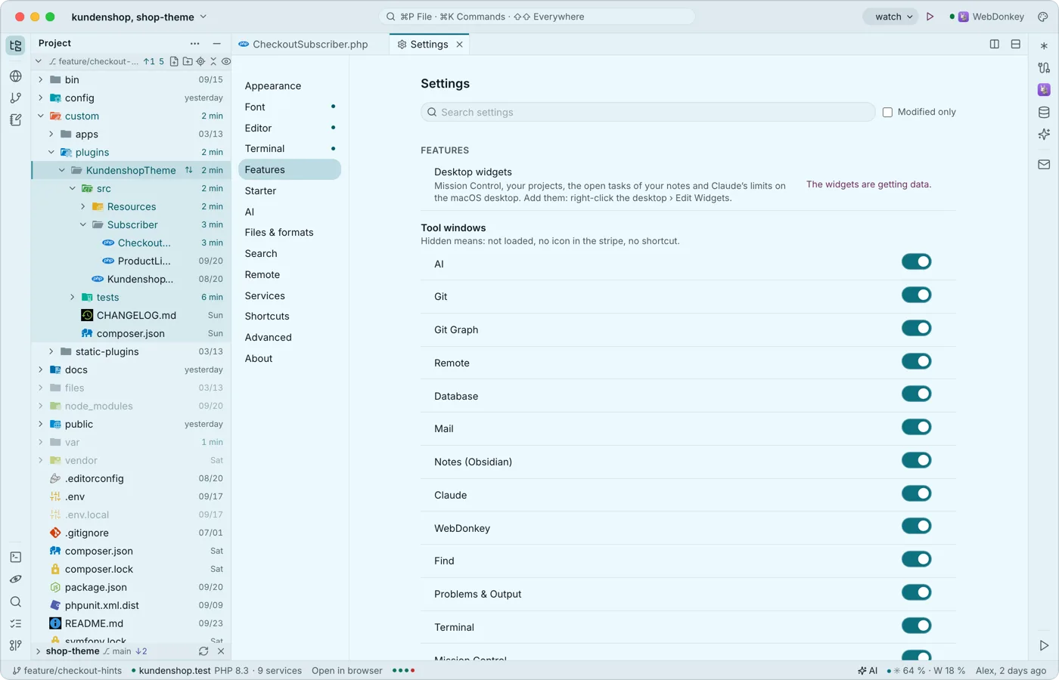
Task: Open the AI sparkle icon in right stripe
Action: click(1044, 134)
